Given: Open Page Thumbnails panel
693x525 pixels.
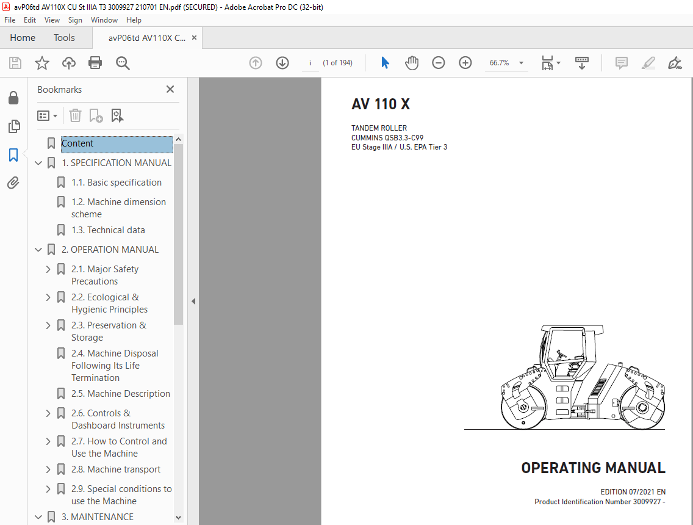Looking at the screenshot, I should click(x=13, y=126).
